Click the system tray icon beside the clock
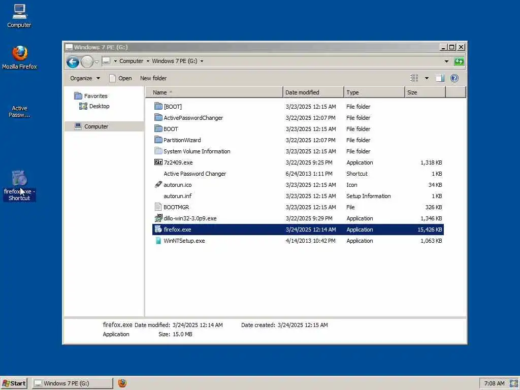Viewport: 520px width, 390px height. 514,383
